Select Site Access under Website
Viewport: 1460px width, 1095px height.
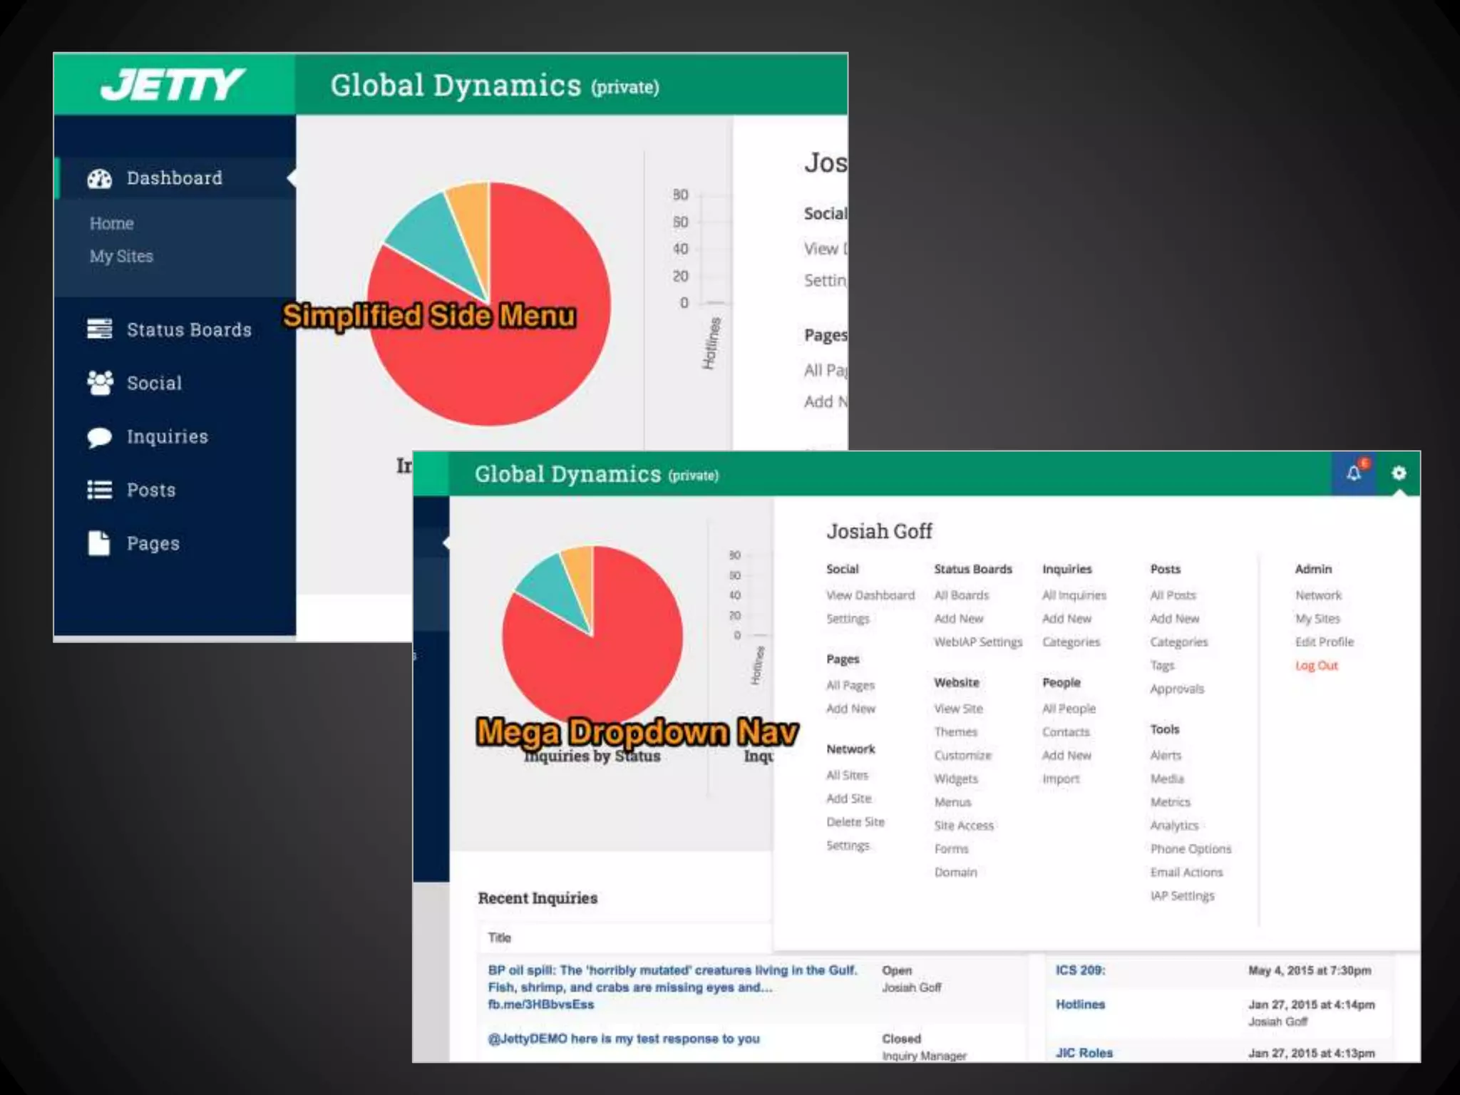[x=963, y=825]
